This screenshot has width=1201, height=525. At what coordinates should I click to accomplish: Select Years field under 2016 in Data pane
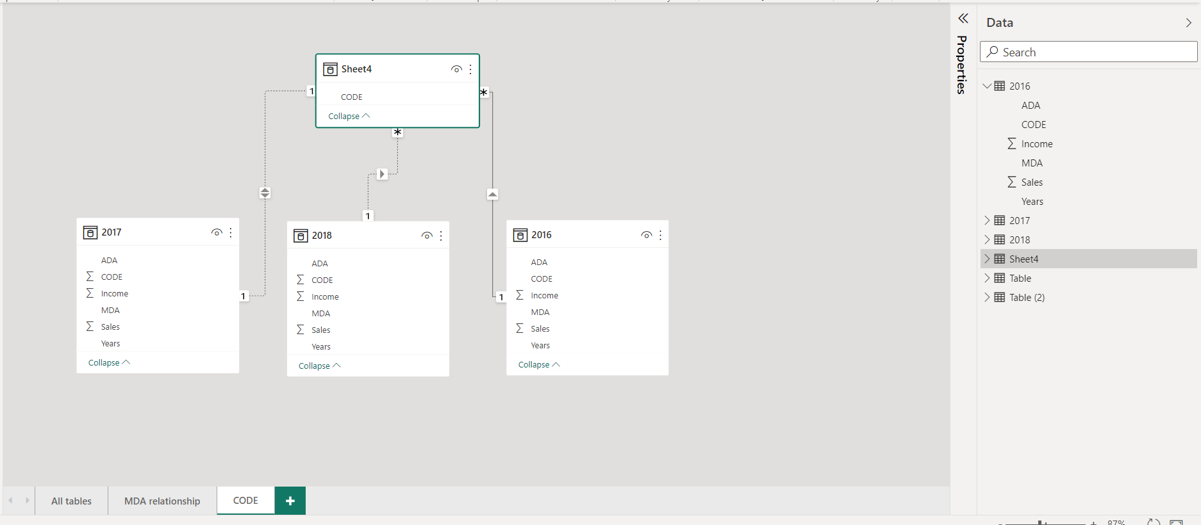(x=1032, y=201)
